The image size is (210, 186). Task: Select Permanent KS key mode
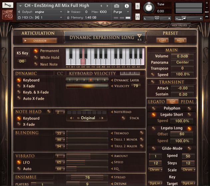point(36,51)
